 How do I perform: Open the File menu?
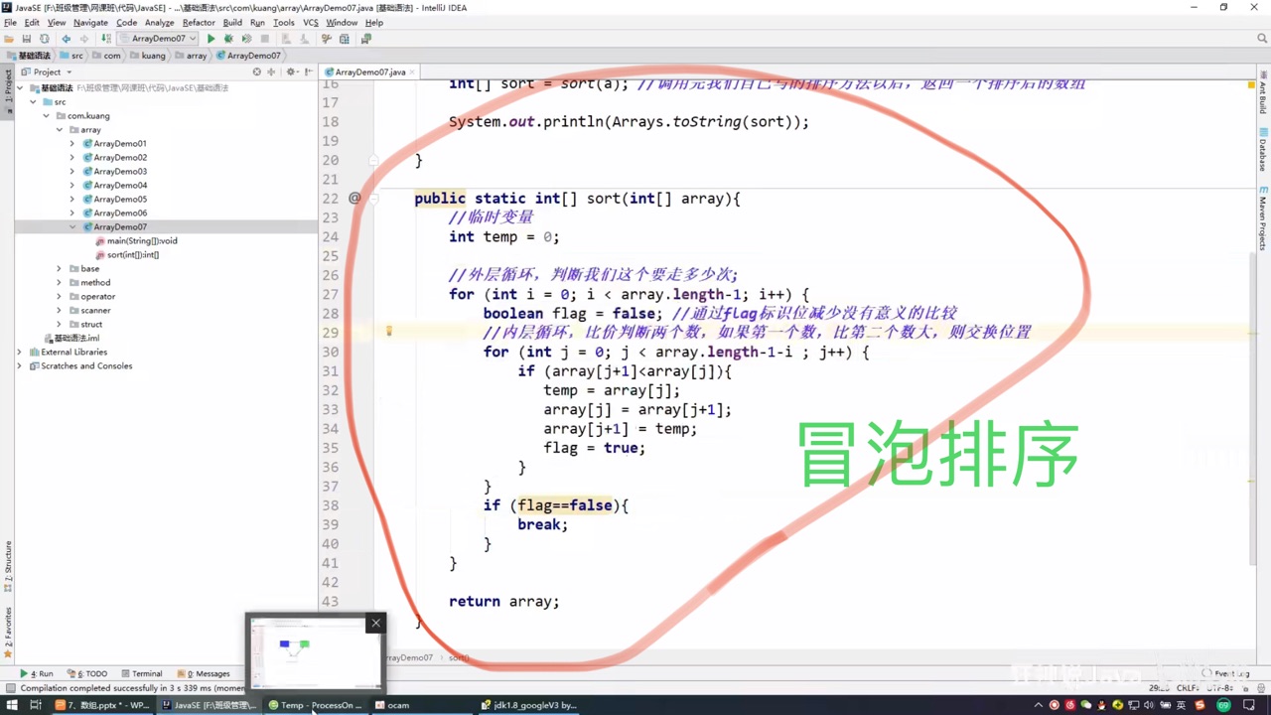tap(10, 22)
